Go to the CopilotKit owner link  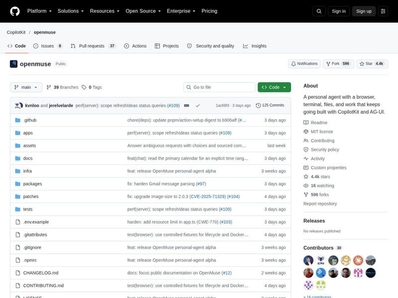tap(16, 32)
